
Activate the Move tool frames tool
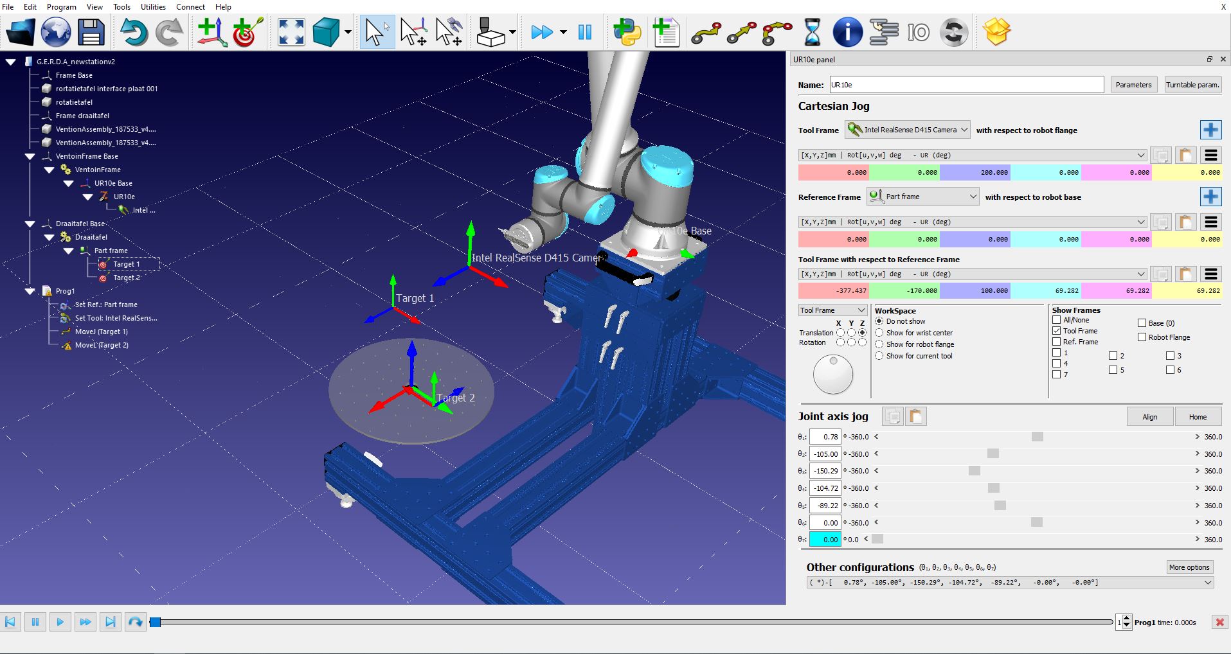pyautogui.click(x=449, y=31)
